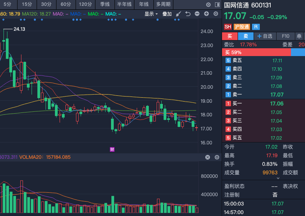Click the 沪股通 badge
The height and width of the screenshot is (216, 305).
click(x=242, y=27)
